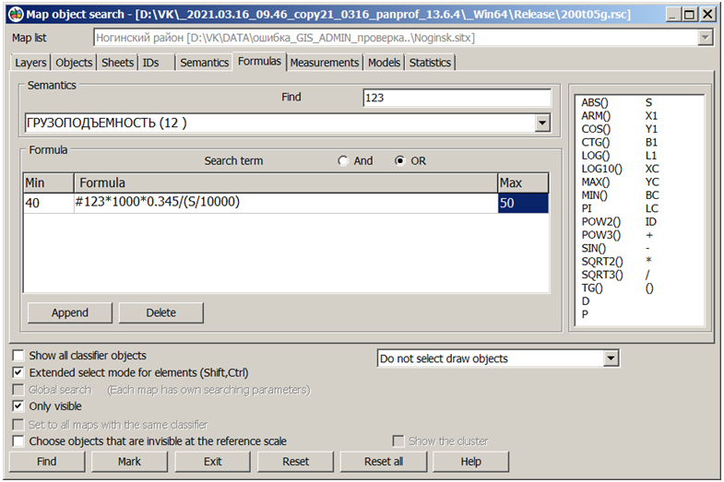Select the Sheets tab

pyautogui.click(x=118, y=63)
